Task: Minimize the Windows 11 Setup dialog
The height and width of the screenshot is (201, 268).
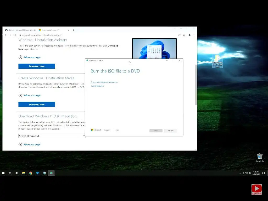Action: pyautogui.click(x=167, y=60)
